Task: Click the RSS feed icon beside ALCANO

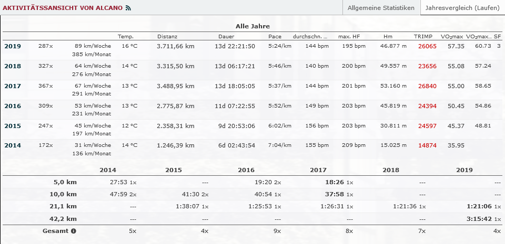Action: tap(128, 8)
